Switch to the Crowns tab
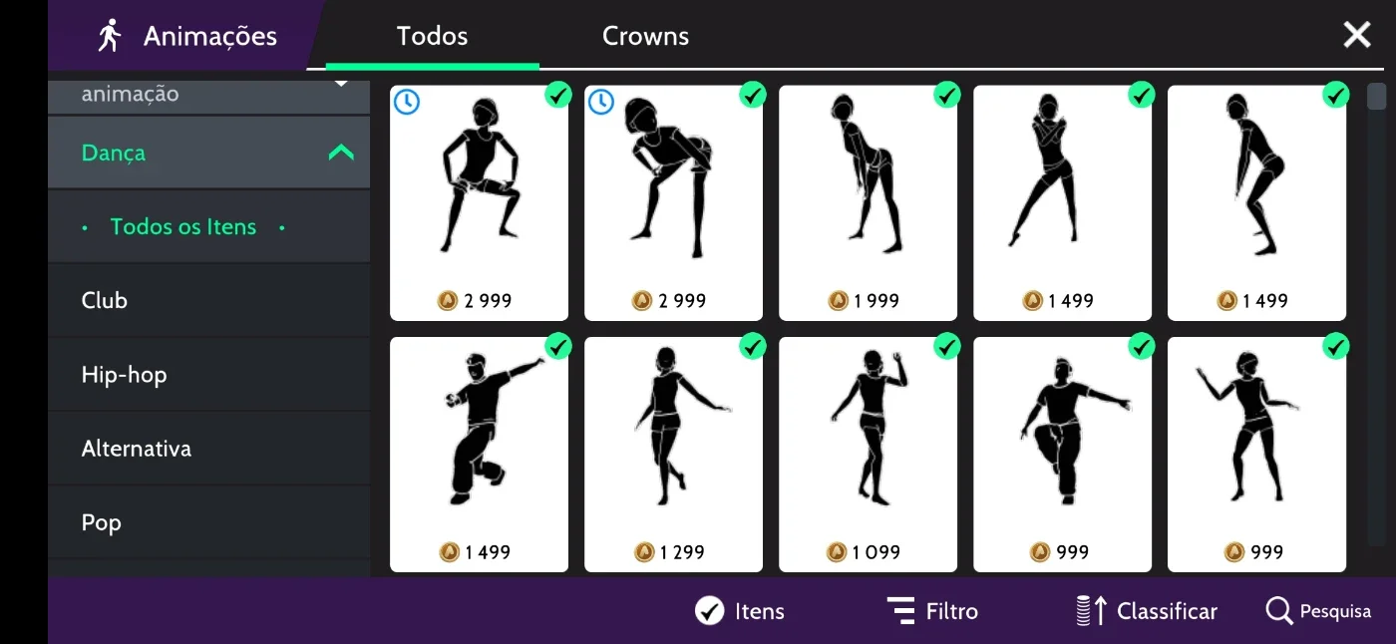This screenshot has width=1396, height=644. 645,36
